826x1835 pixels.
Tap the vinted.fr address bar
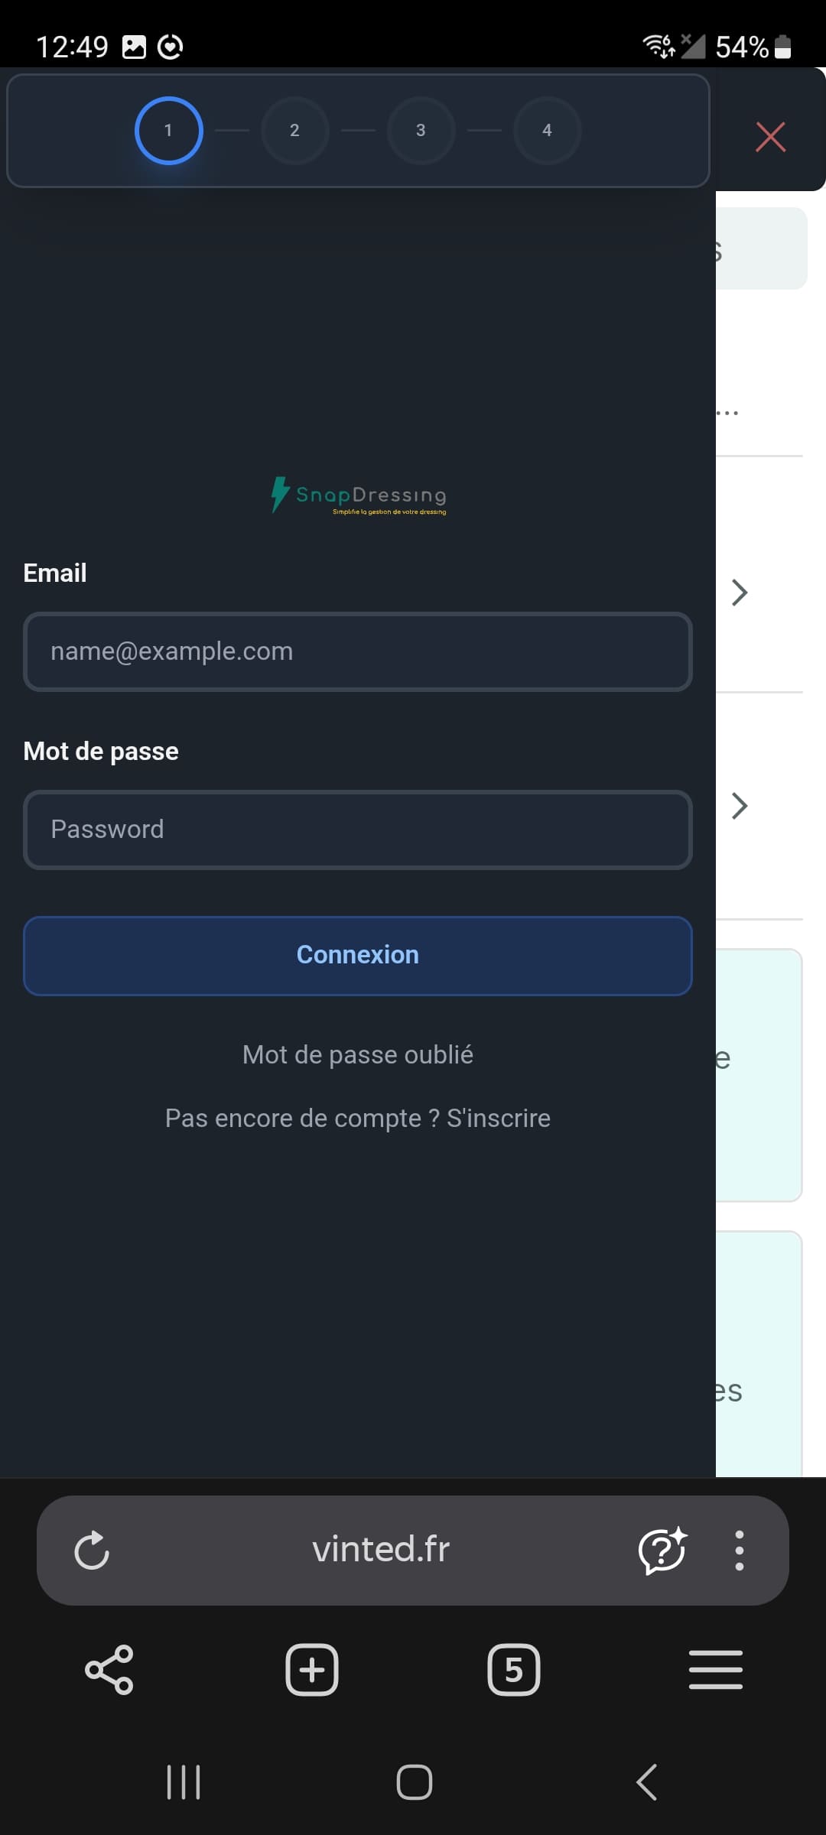(x=380, y=1549)
